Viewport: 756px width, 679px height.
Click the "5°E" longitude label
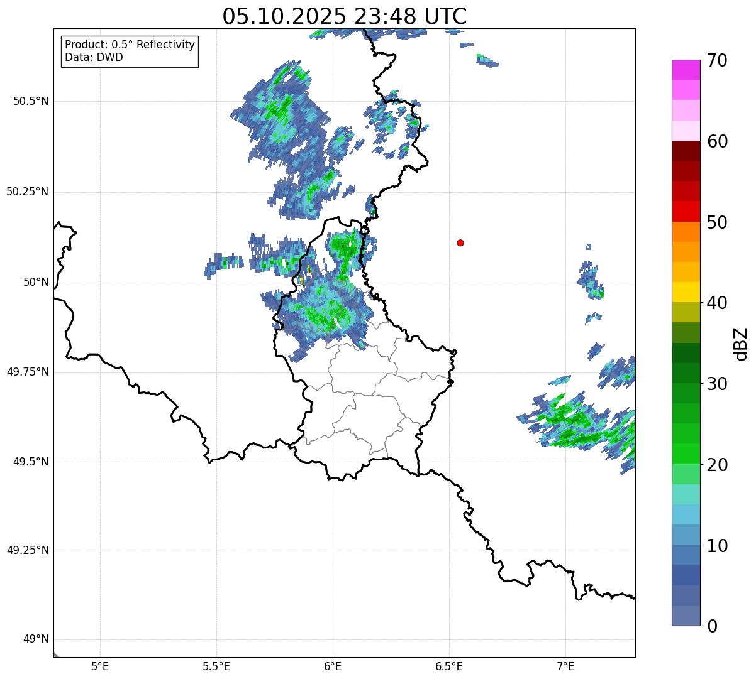100,666
